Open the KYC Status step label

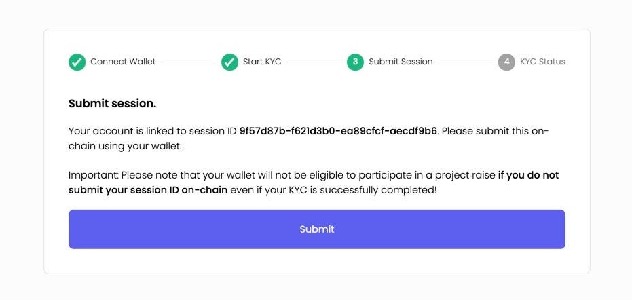click(542, 62)
